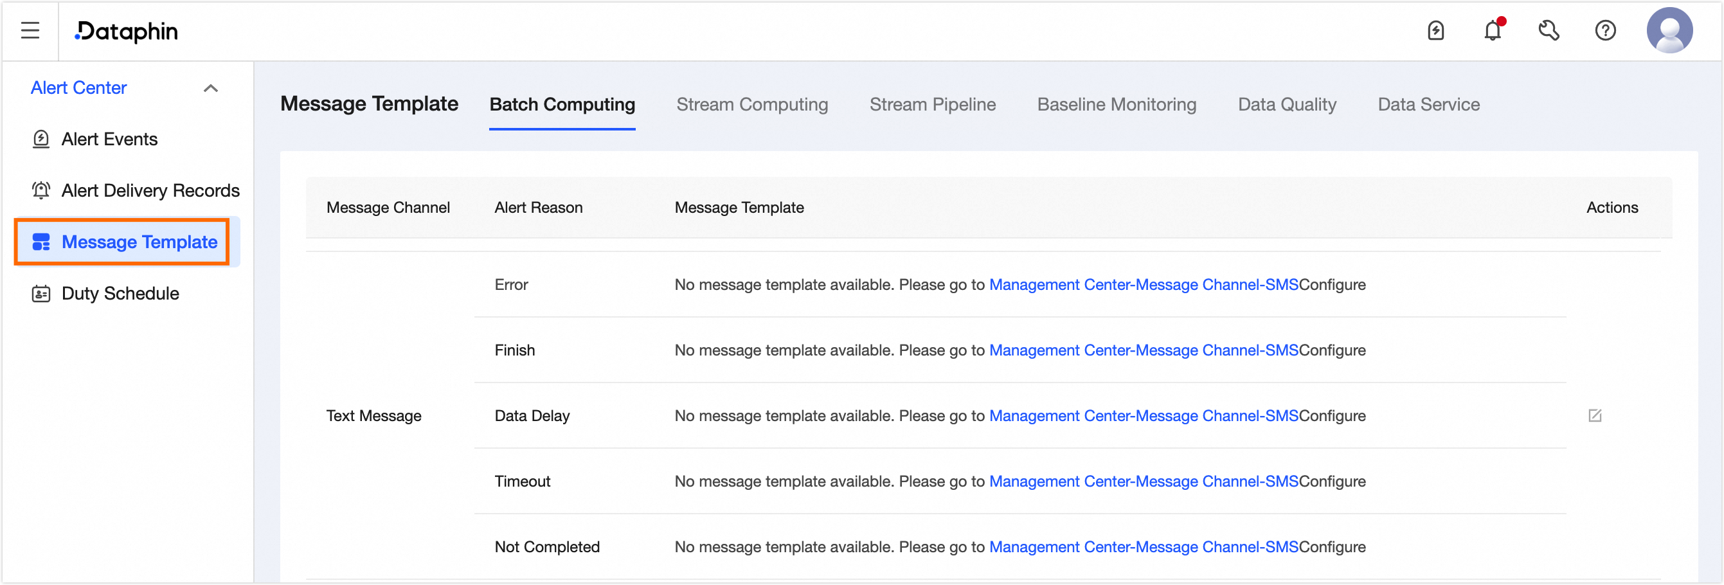The image size is (1724, 585).
Task: Click the Dataphin logo
Action: (x=127, y=32)
